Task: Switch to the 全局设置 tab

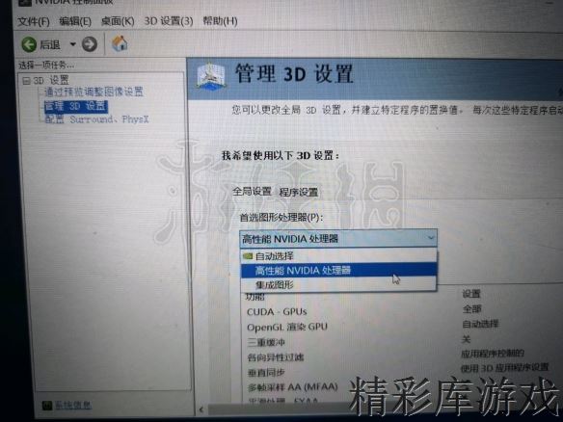Action: pos(252,192)
